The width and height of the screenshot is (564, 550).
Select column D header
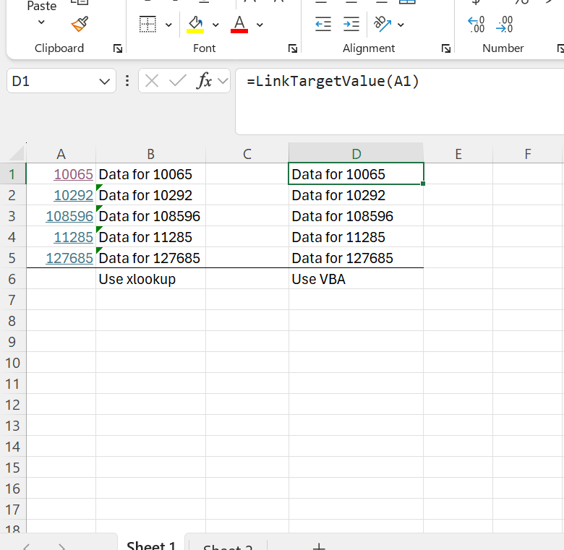tap(356, 154)
